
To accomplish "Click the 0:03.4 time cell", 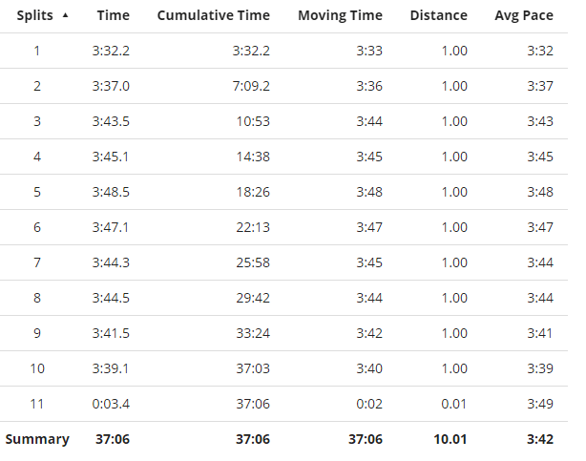I will (112, 404).
